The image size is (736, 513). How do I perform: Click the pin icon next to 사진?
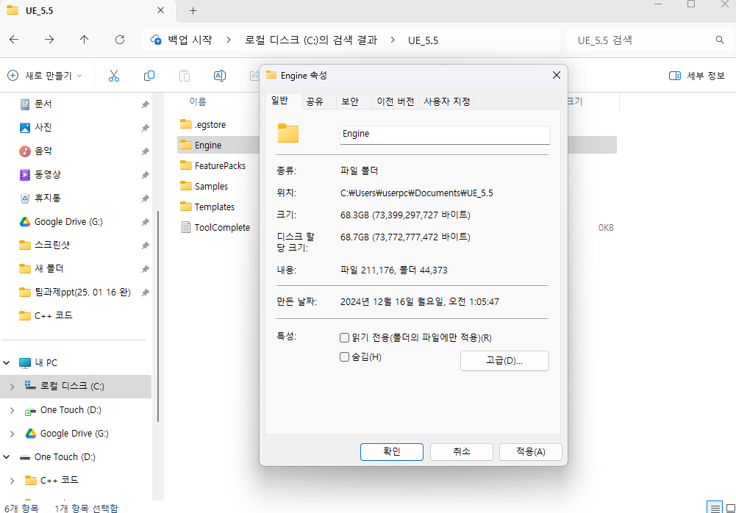[145, 128]
